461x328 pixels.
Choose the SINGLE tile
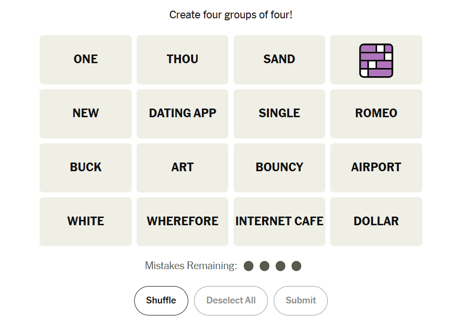click(x=279, y=114)
